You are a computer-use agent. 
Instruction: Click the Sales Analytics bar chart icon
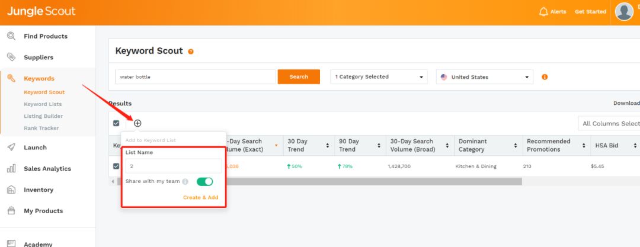[11, 169]
